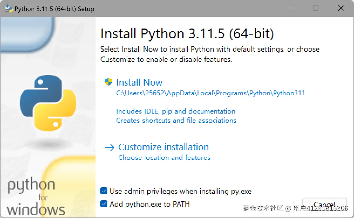Viewport: 354px width, 218px height.
Task: Select "Choose location and features"
Action: pyautogui.click(x=164, y=157)
